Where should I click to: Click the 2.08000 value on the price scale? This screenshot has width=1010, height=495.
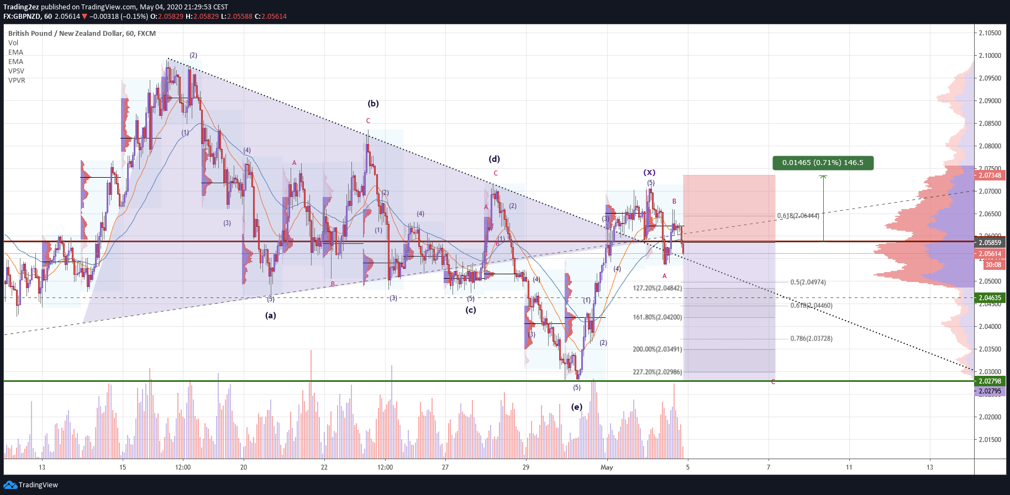[990, 146]
